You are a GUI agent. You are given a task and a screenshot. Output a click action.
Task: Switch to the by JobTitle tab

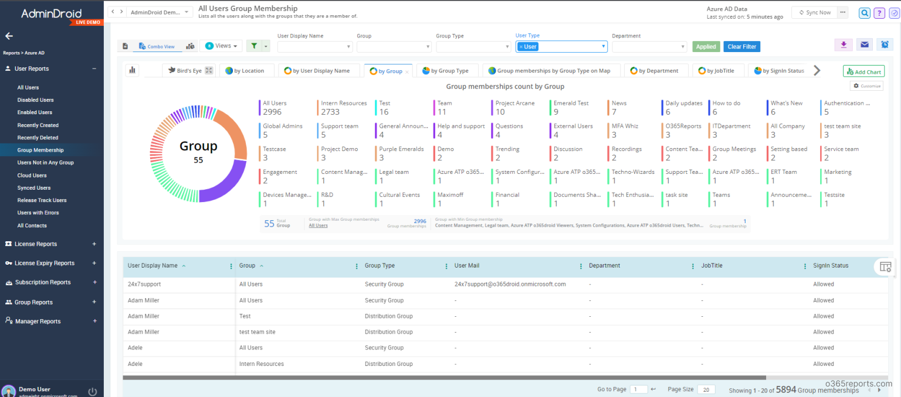pyautogui.click(x=719, y=71)
